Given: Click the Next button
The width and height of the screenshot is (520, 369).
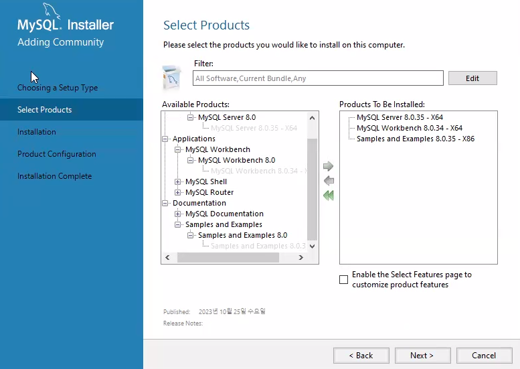Looking at the screenshot, I should tap(422, 356).
